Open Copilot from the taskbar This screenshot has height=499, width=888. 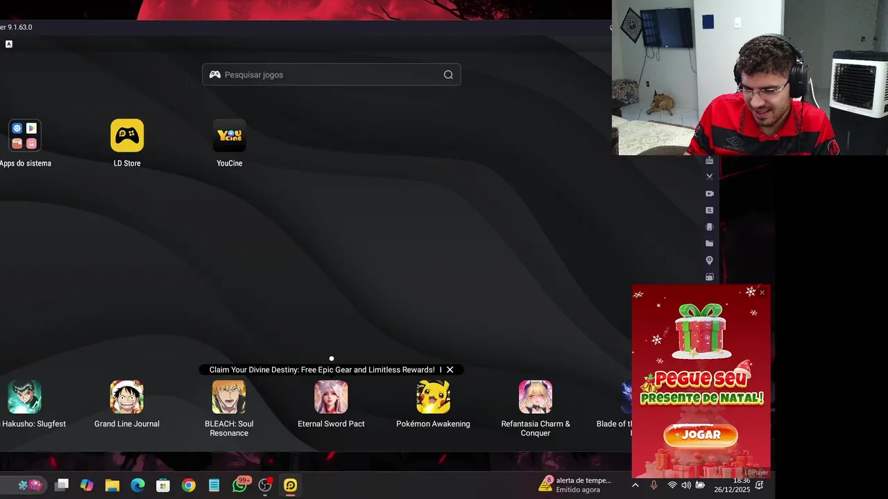click(87, 485)
